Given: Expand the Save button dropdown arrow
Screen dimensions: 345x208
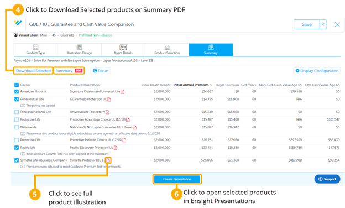Looking at the screenshot, I should click(323, 24).
